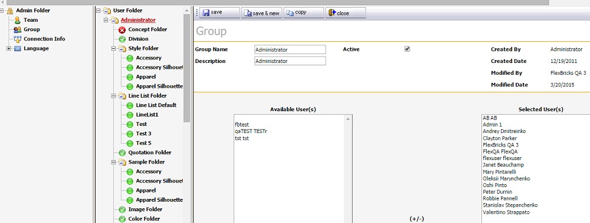The height and width of the screenshot is (223, 590).
Task: Click into the Group Name field
Action: tap(290, 49)
